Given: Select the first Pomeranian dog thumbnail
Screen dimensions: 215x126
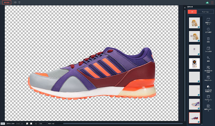Looking at the screenshot, I should pos(194,23).
